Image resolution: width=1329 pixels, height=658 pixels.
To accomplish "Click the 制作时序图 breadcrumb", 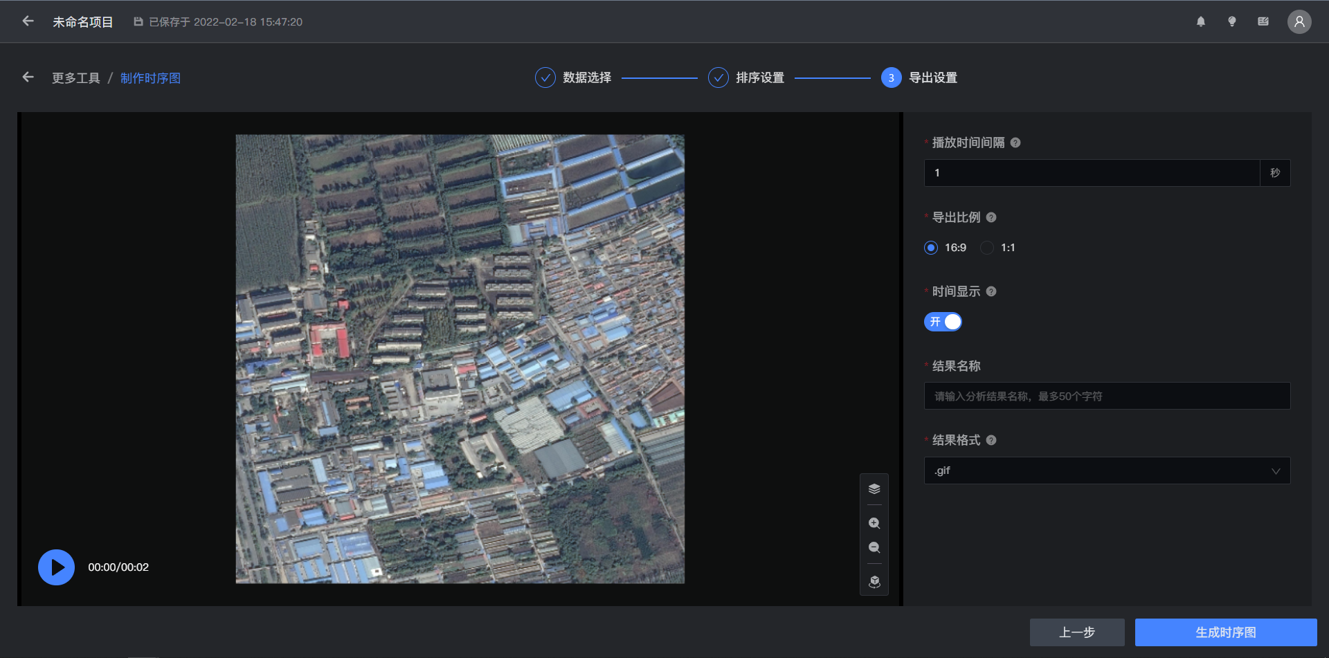I will (x=150, y=78).
